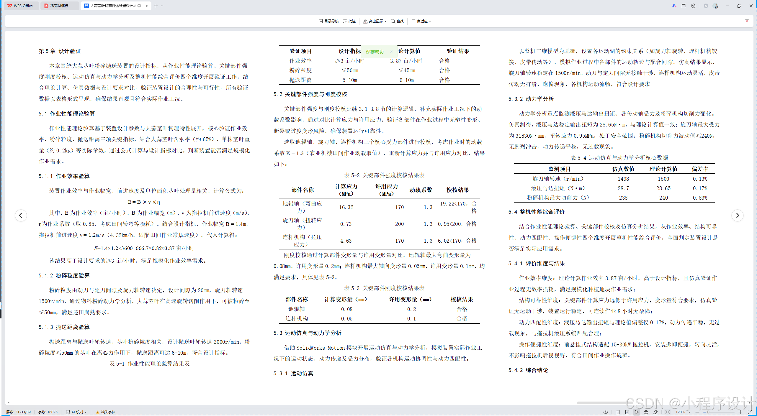
Task: Click the 批注 comments button
Action: 349,21
